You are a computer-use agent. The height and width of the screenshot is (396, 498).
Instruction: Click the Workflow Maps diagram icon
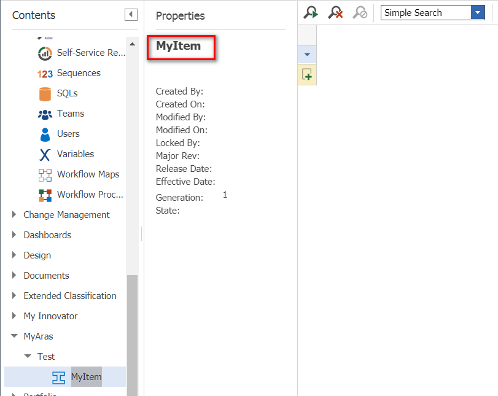tap(45, 175)
